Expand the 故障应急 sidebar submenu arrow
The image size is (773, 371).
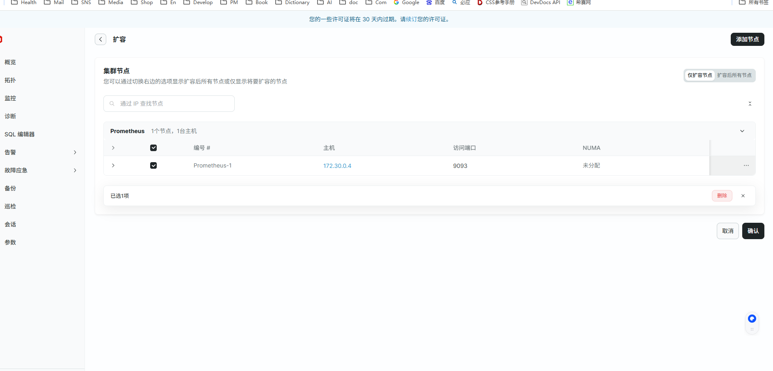[75, 170]
